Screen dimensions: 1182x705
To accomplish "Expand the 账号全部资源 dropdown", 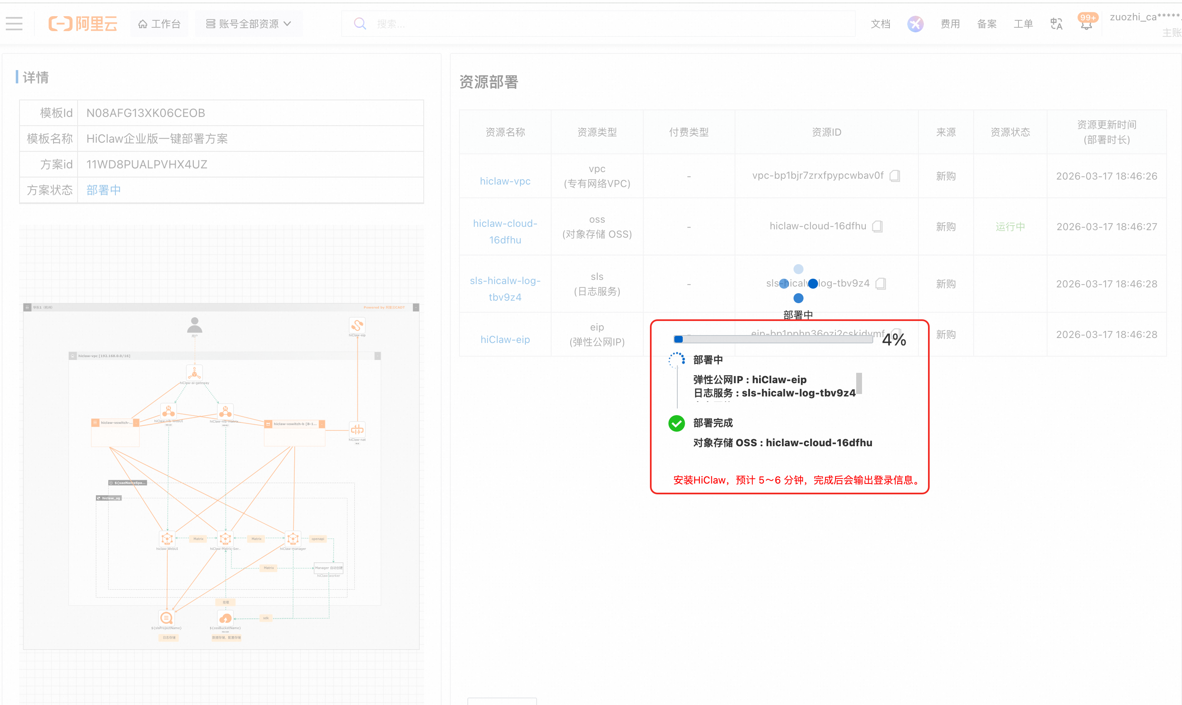I will pyautogui.click(x=248, y=24).
